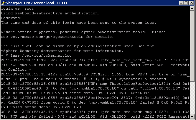The height and width of the screenshot is (120, 196).
Task: Click the Password: prompt line
Action: tap(11, 18)
